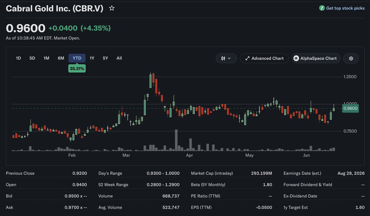Click the Jun date axis label
The height and width of the screenshot is (216, 370).
pos(306,155)
